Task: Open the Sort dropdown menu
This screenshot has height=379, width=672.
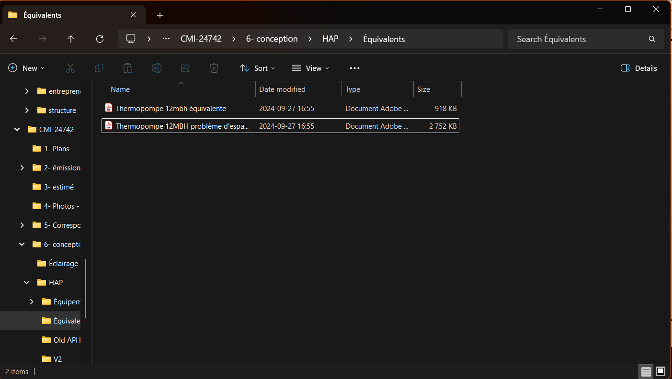Action: [258, 68]
